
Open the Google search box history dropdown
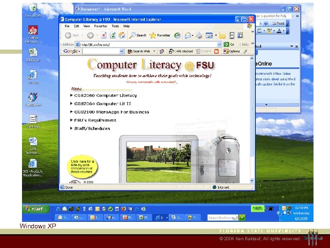(x=121, y=51)
